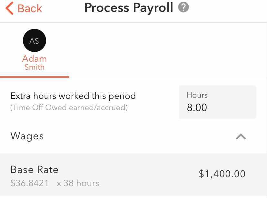Select the AS avatar circle
The image size is (267, 198).
tap(35, 41)
